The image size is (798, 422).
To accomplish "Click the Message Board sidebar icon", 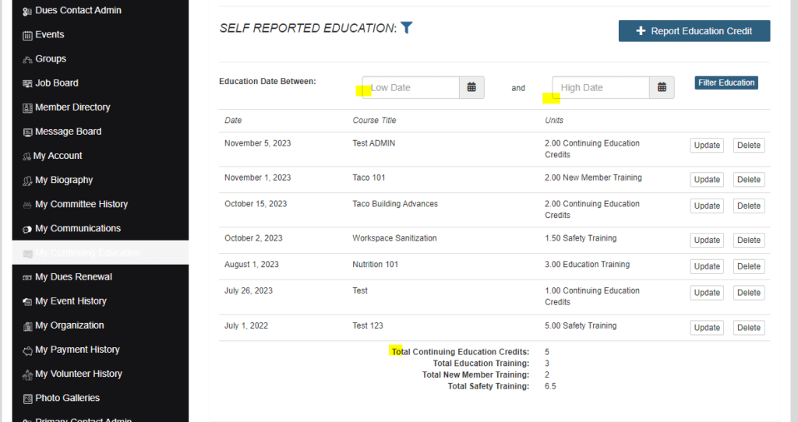I will 27,132.
